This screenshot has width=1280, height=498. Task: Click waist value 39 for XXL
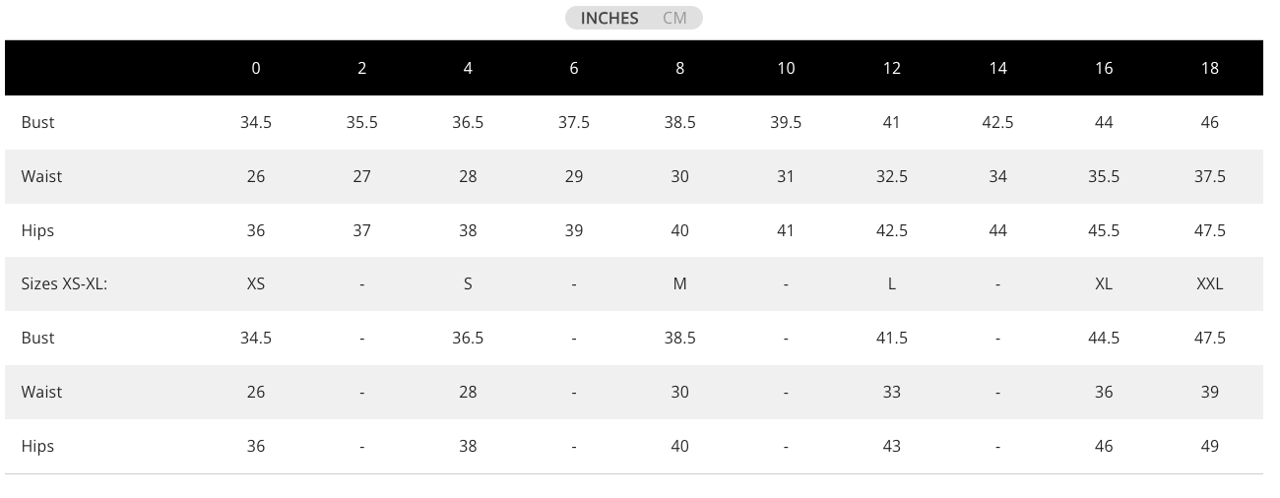tap(1209, 392)
